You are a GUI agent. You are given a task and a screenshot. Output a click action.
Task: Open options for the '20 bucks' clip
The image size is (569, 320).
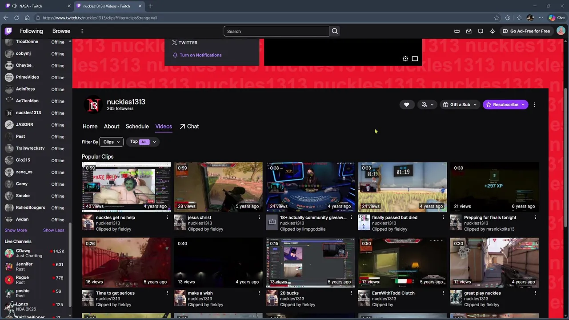[351, 293]
